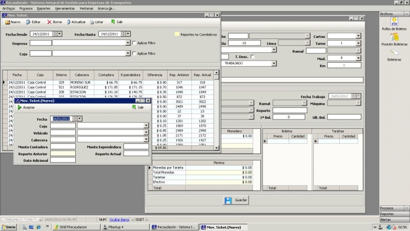Viewport: 410px width, 231px height.
Task: Click the Reporte Anterior input field
Action: (x=63, y=153)
